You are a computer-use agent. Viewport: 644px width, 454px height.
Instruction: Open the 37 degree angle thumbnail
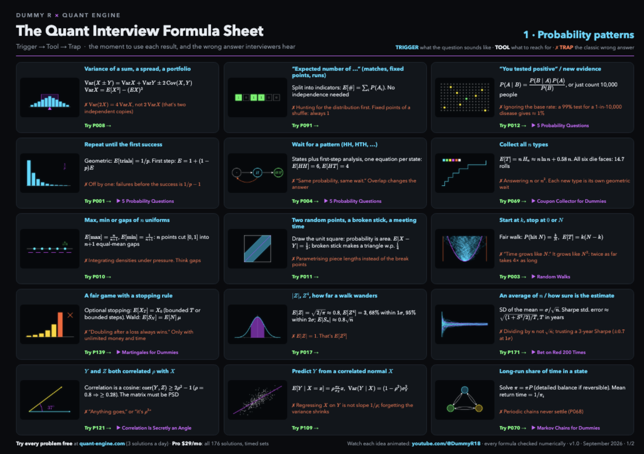(50, 400)
